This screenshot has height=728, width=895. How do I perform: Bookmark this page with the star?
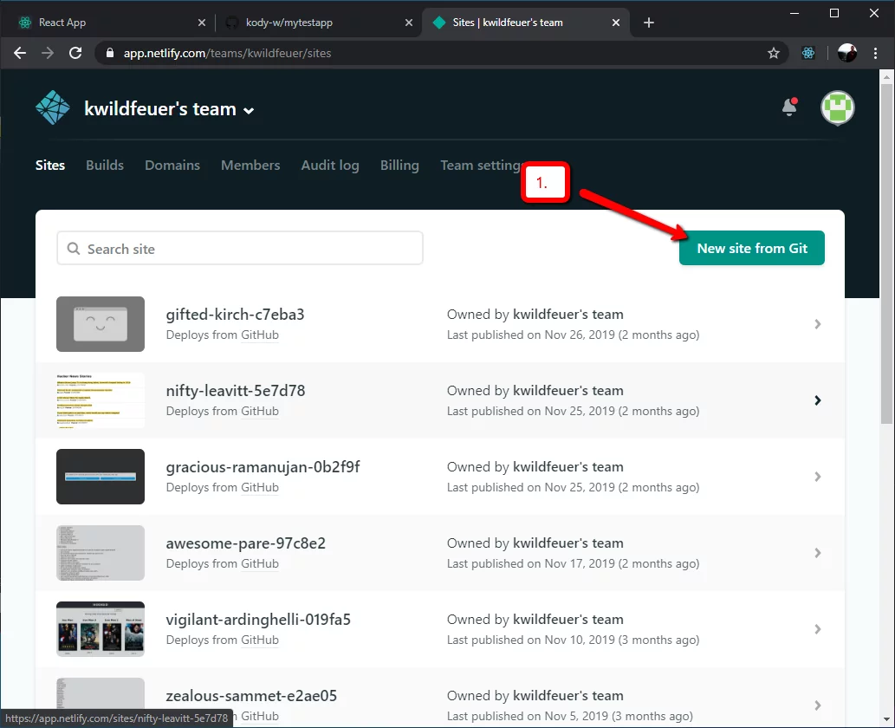(774, 53)
